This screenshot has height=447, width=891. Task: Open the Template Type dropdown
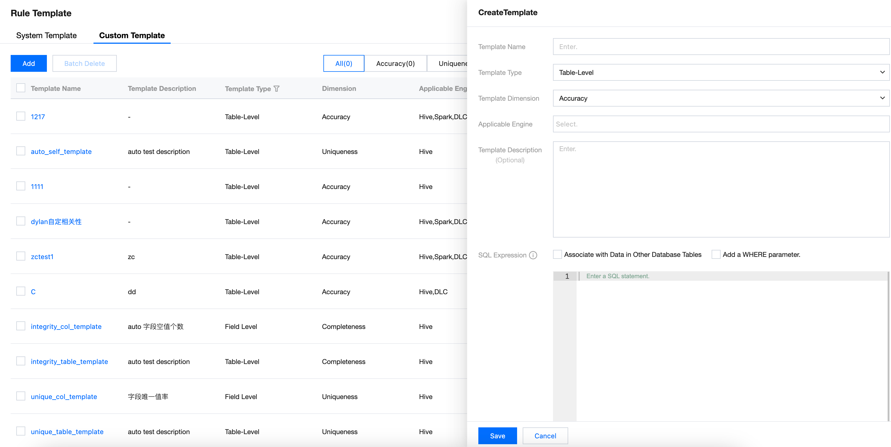tap(721, 73)
